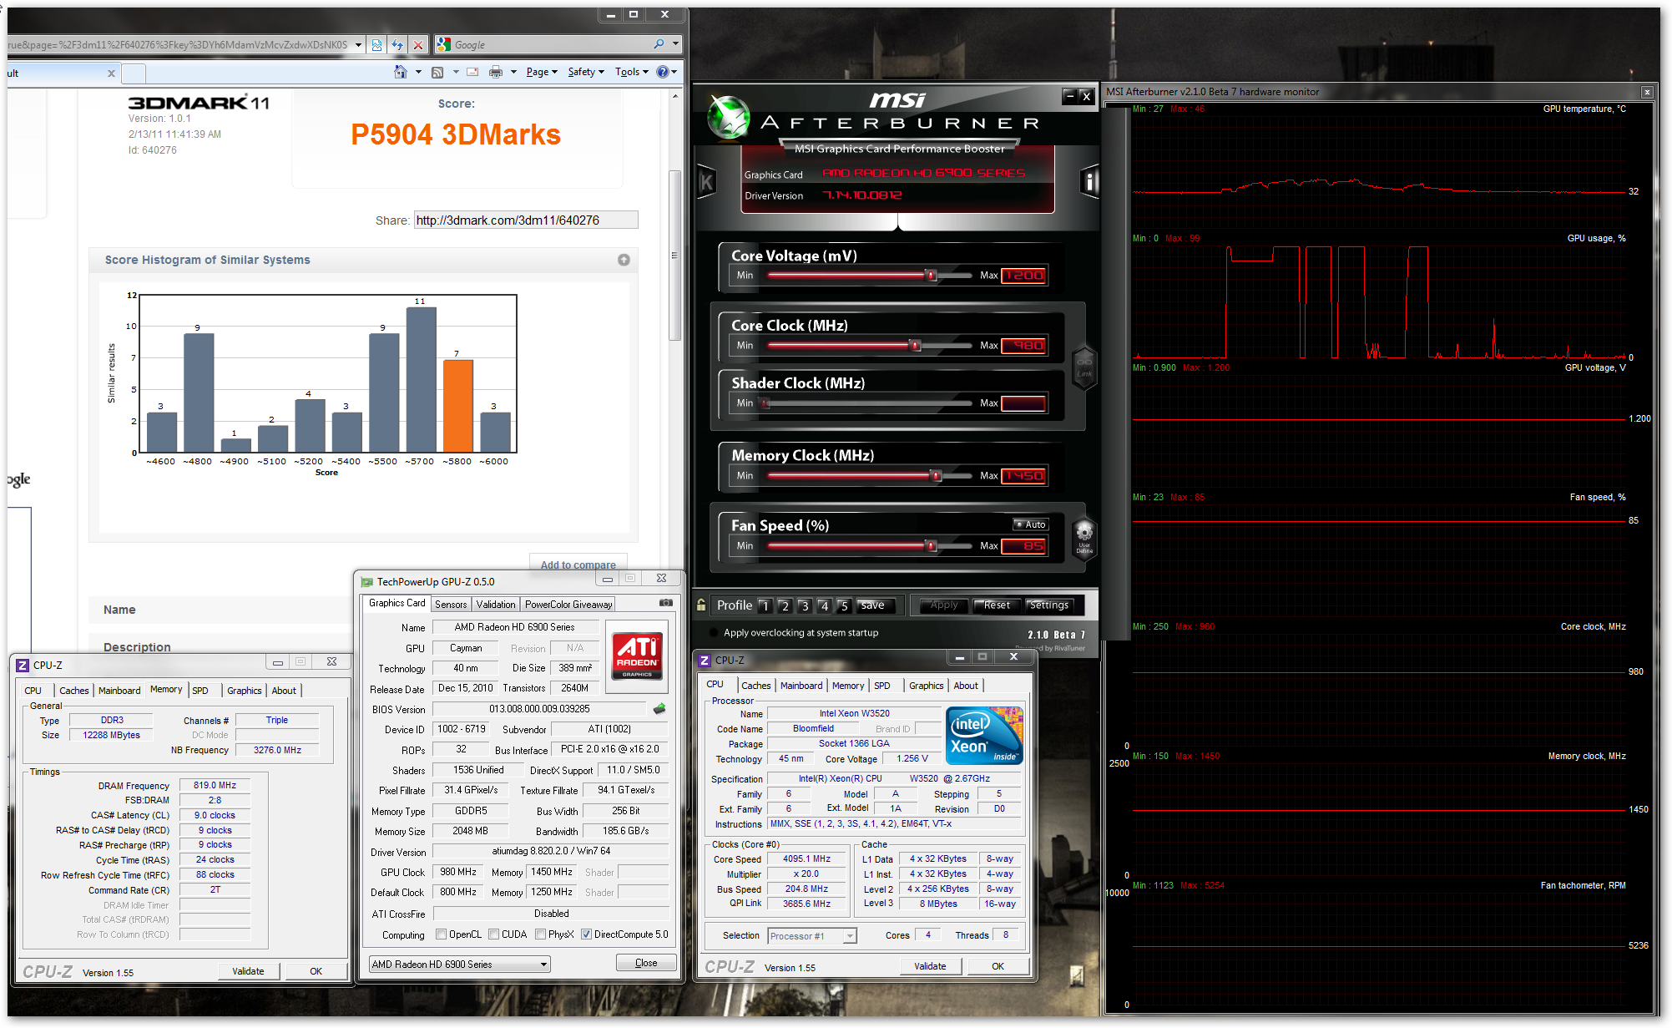Switch to the Validation tab in GPU-Z
Viewport: 1672px width, 1028px height.
pos(496,605)
